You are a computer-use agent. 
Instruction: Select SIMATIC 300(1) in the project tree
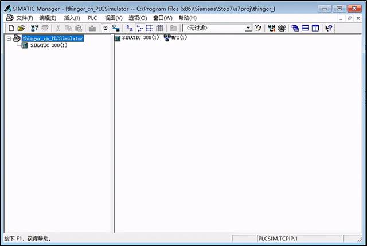48,45
